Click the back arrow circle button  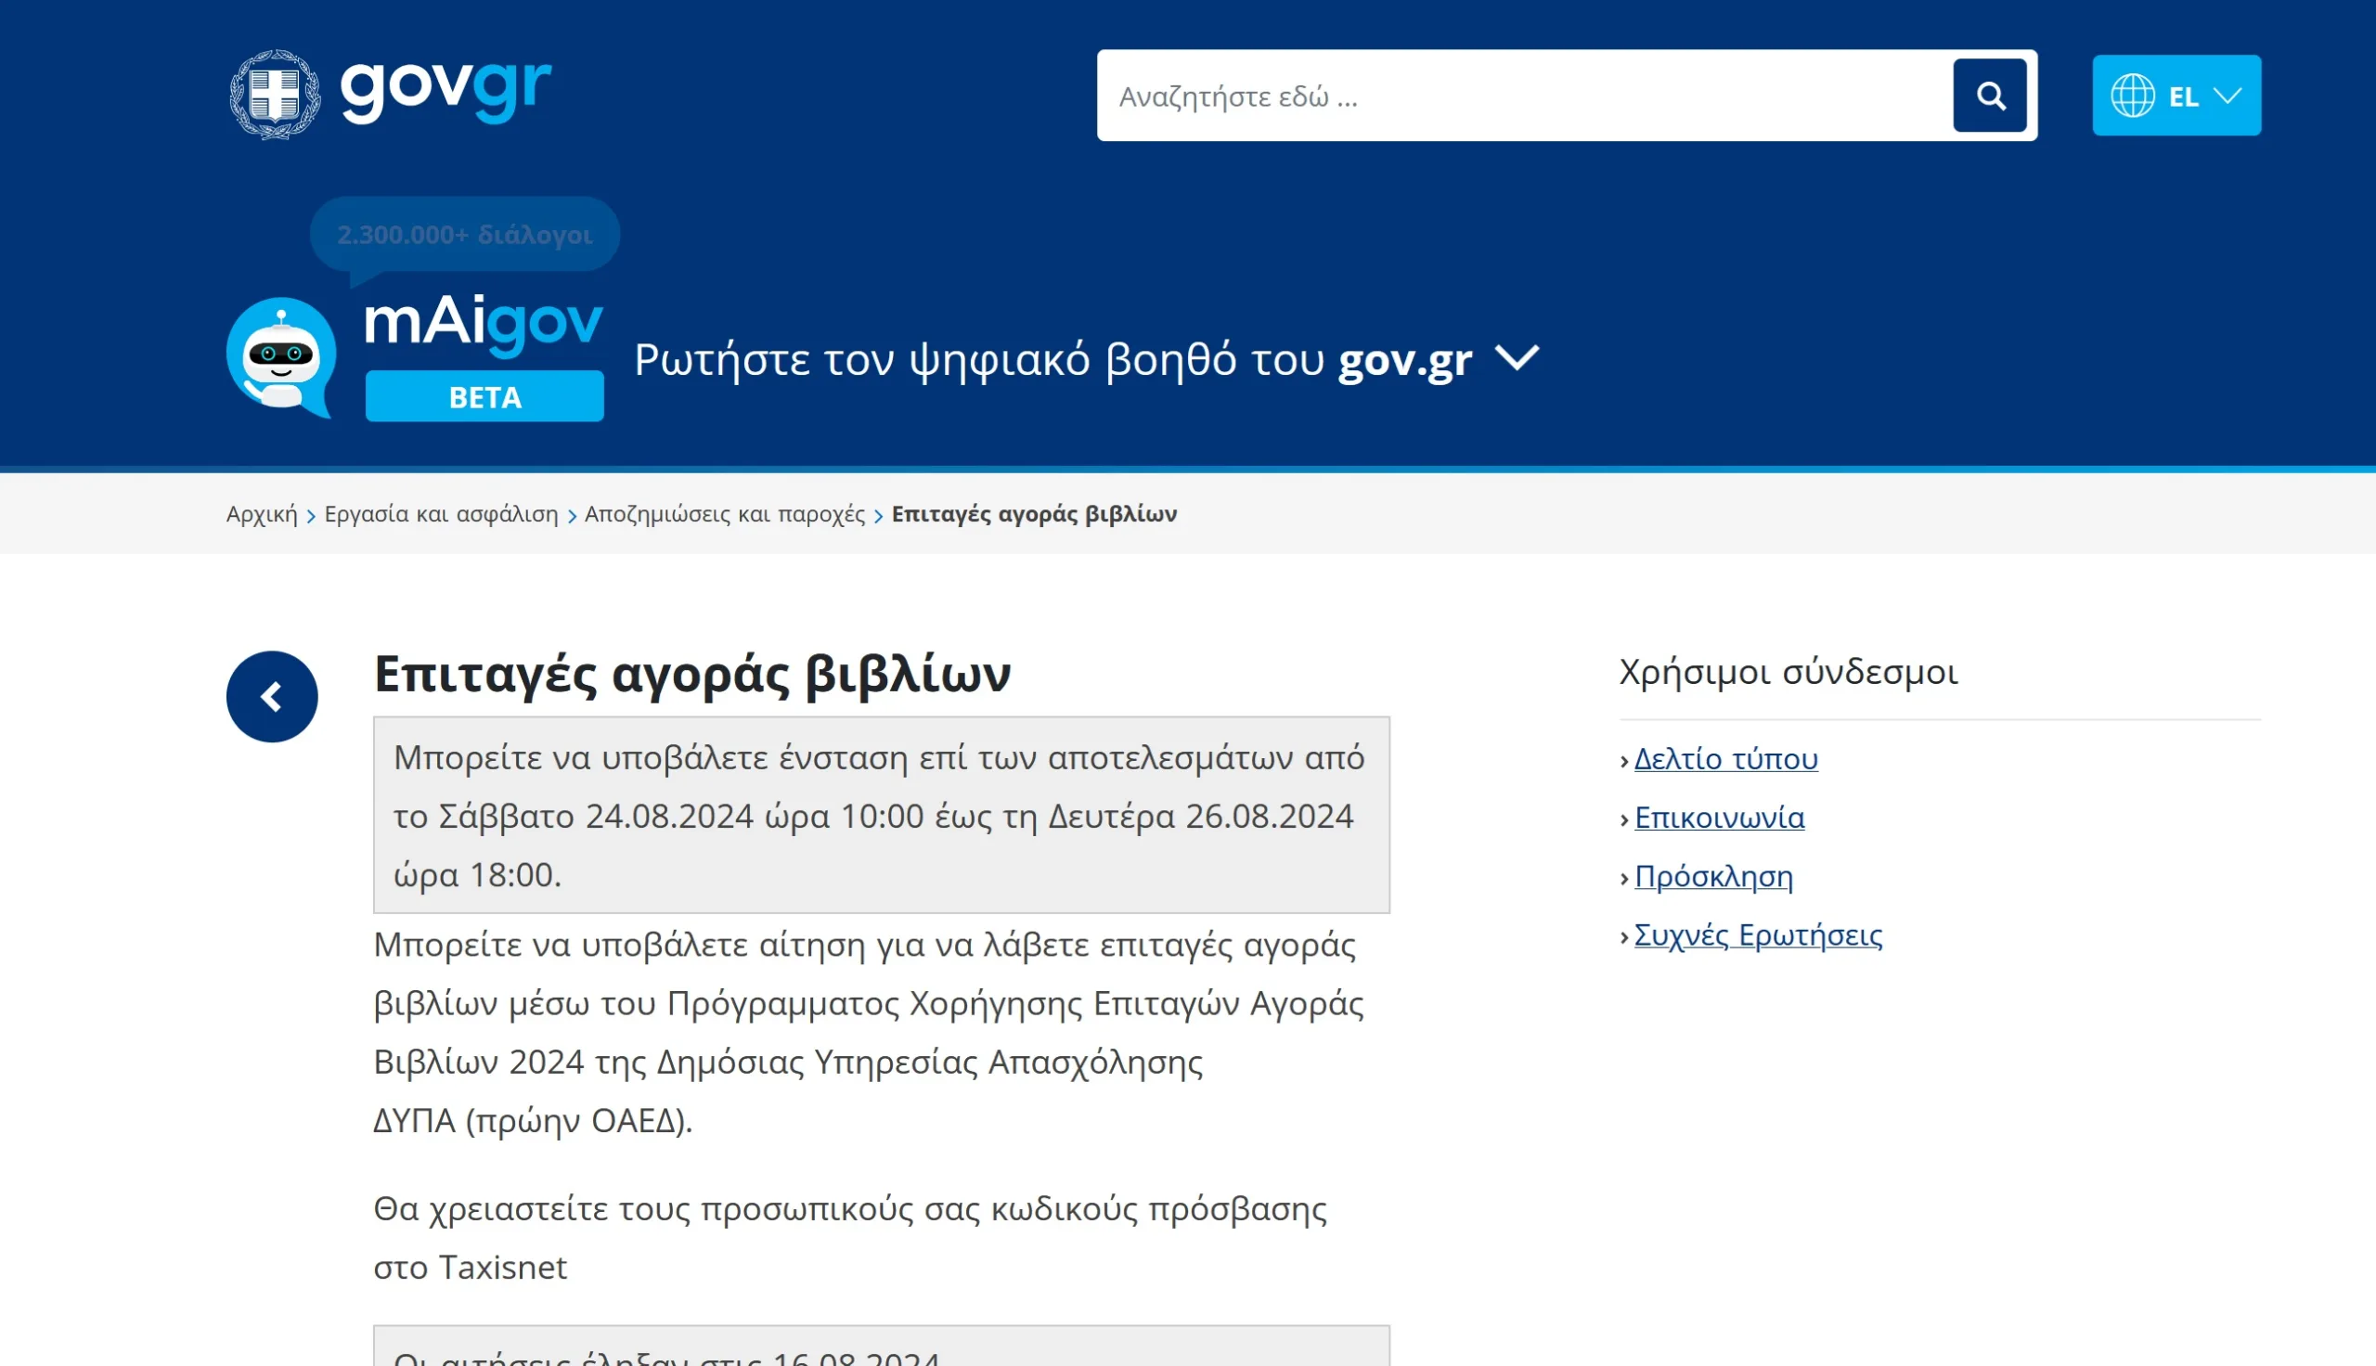click(271, 695)
